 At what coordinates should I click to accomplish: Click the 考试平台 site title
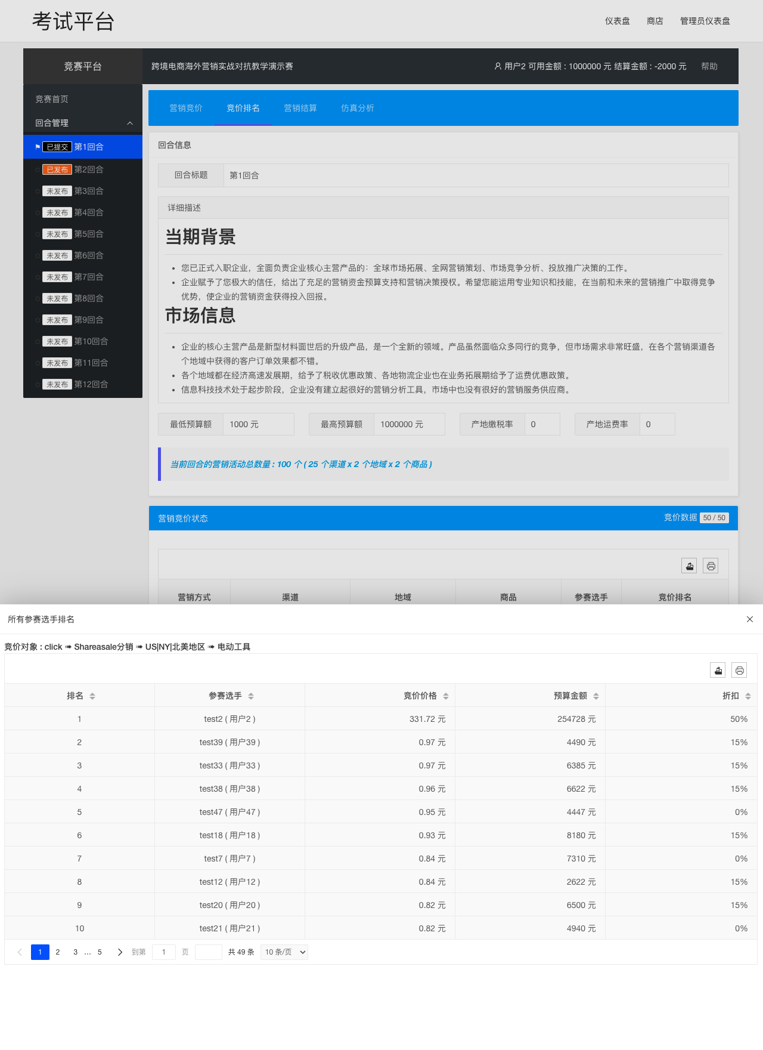click(x=73, y=21)
